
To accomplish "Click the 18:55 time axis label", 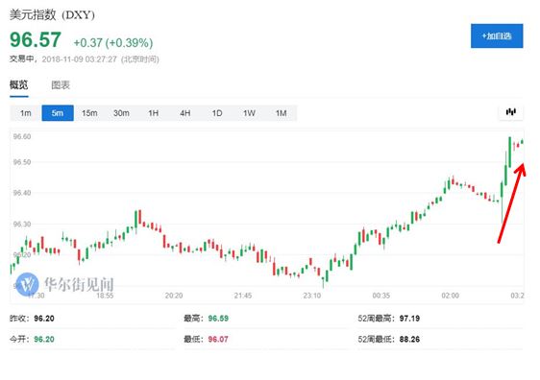I will pos(105,296).
